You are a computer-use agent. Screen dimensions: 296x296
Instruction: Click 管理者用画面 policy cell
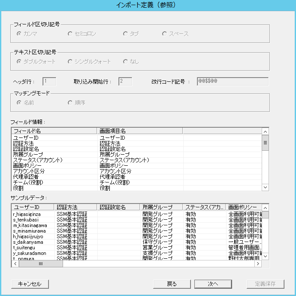click(245, 248)
